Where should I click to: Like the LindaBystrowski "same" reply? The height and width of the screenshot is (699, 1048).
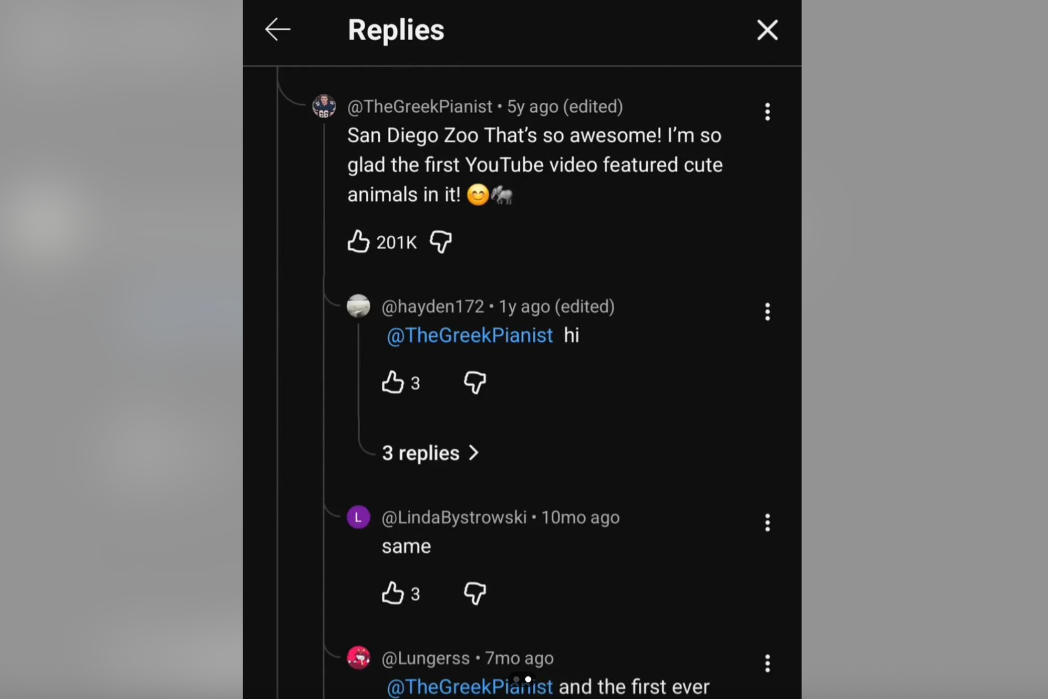(x=393, y=594)
